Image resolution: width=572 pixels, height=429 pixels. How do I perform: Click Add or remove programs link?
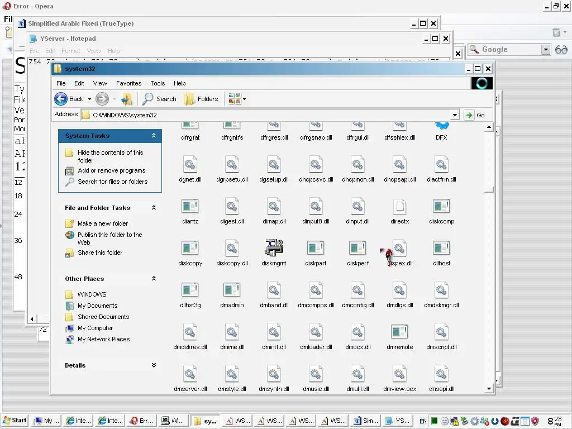click(111, 170)
